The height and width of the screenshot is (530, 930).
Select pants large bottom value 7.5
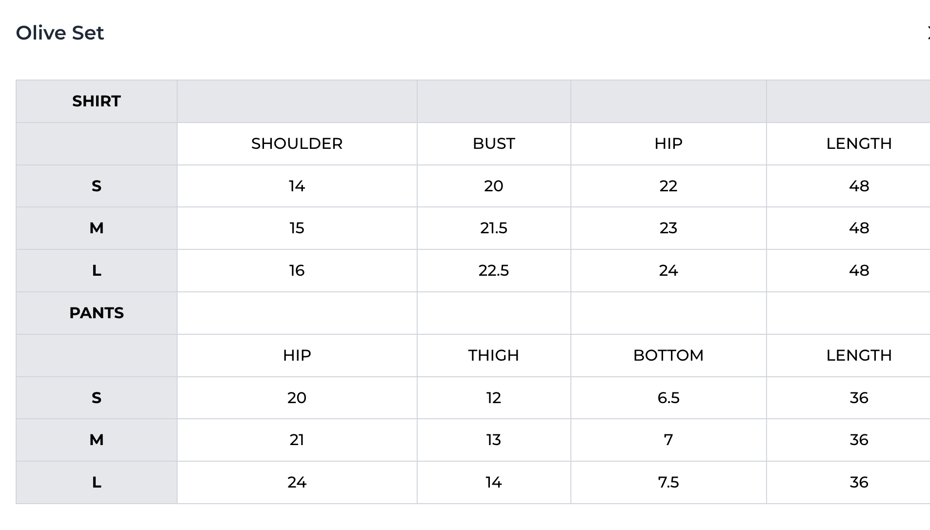(668, 482)
